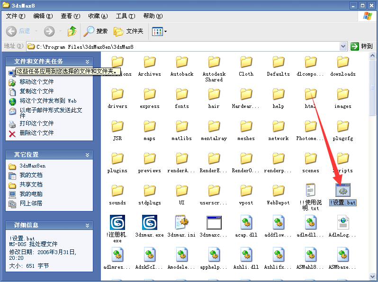
Task: Open the downloads folder
Action: pyautogui.click(x=343, y=66)
